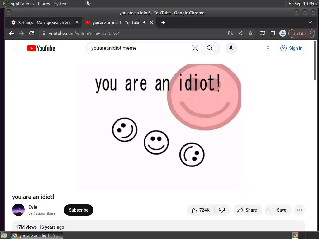Click Chrome icon in bottom-right tray
The width and height of the screenshot is (319, 239).
295,235
